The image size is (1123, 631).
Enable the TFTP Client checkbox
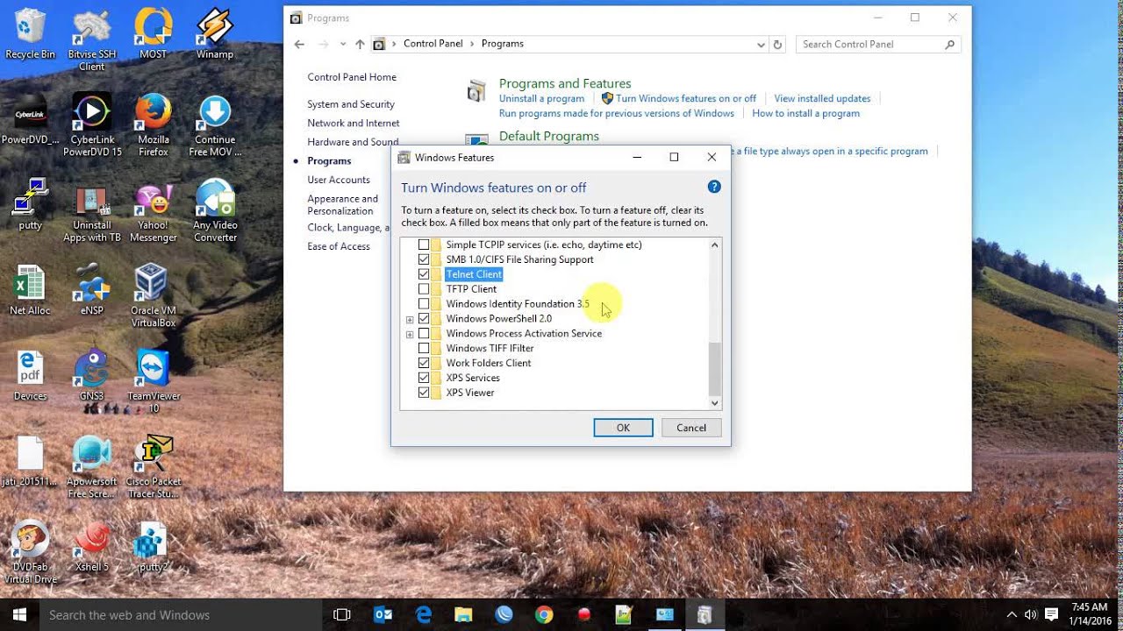(x=424, y=289)
